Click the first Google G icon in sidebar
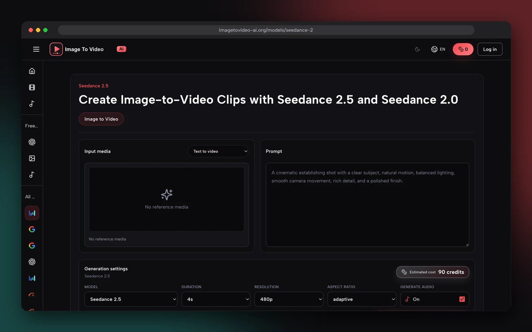532x332 pixels. point(32,229)
